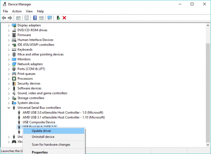
Task: Click the scrollbar up arrow
Action: point(208,25)
